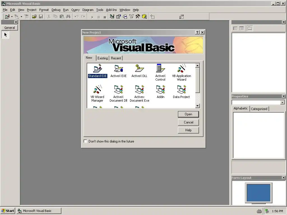
Task: Click the Cut scissors icon
Action: [49, 17]
